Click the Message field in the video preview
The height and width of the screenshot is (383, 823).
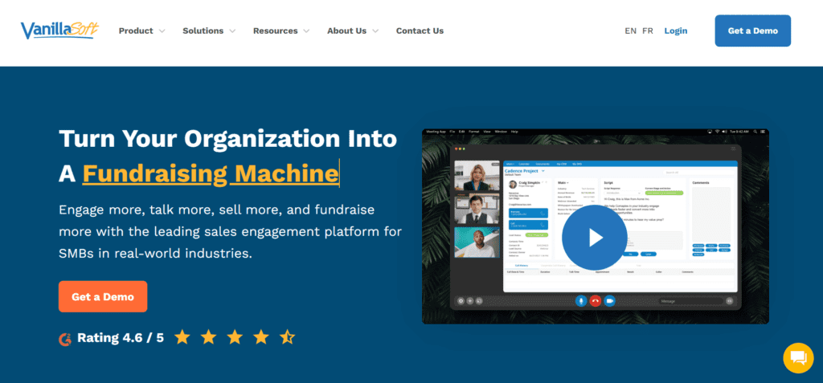[689, 300]
